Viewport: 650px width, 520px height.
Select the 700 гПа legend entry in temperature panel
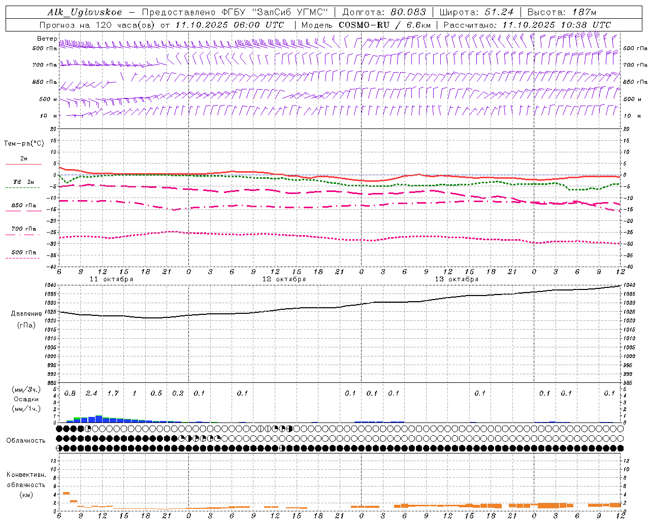pyautogui.click(x=24, y=229)
